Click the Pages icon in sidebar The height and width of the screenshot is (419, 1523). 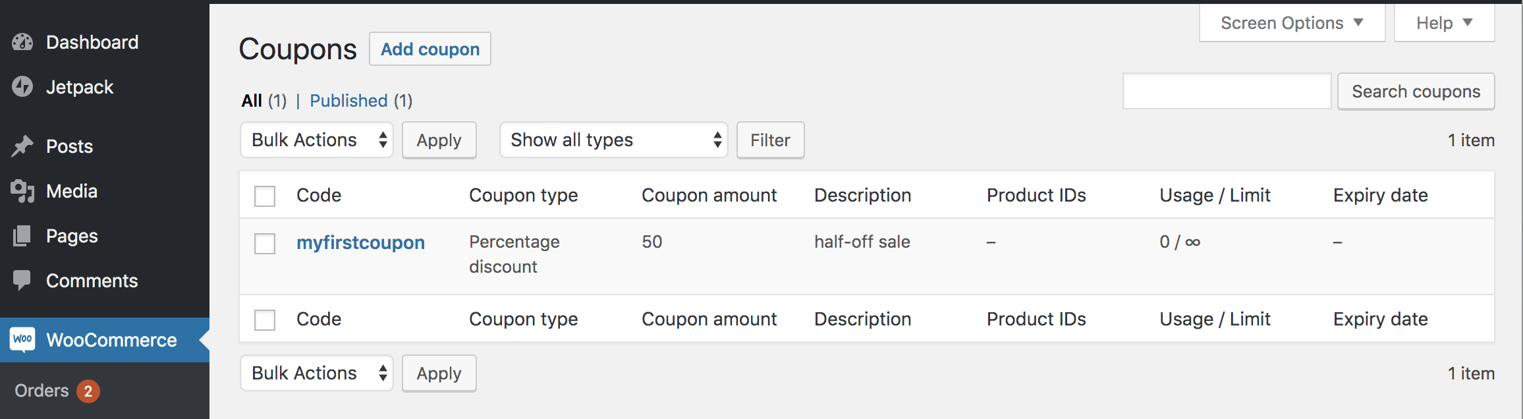(22, 236)
